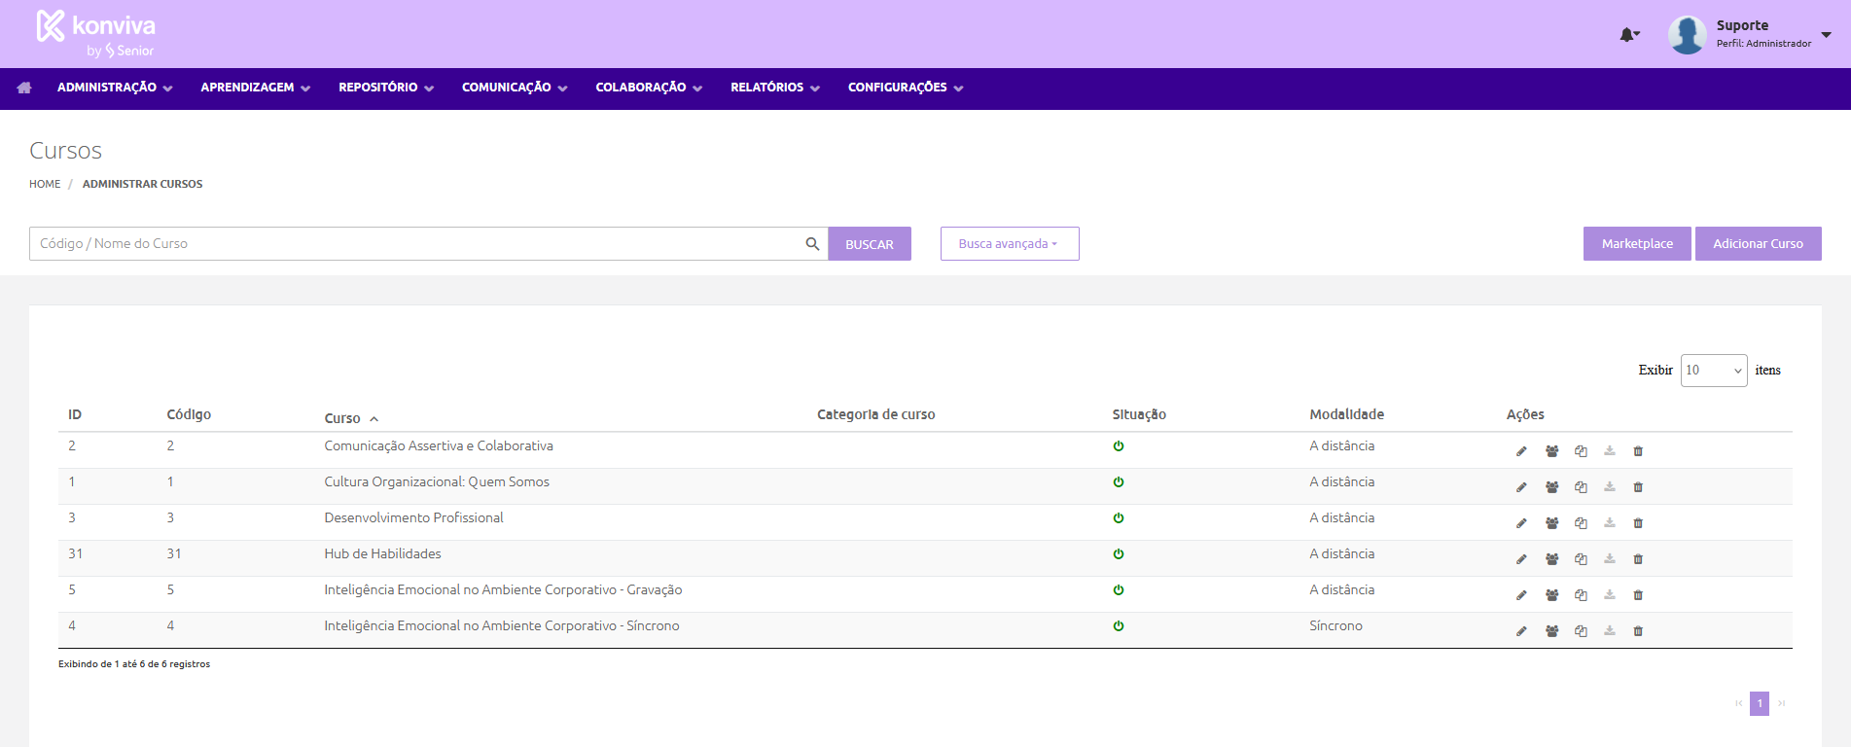This screenshot has height=747, width=1851.
Task: Open the Exibir items count selector
Action: 1713,371
